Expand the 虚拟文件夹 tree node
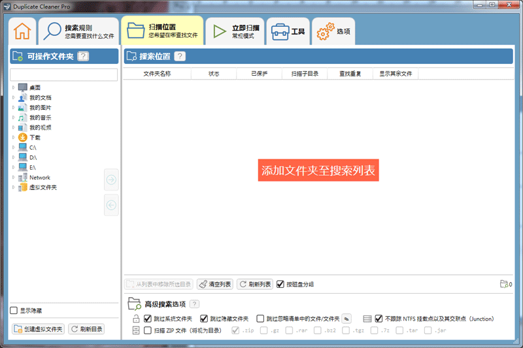 point(14,187)
